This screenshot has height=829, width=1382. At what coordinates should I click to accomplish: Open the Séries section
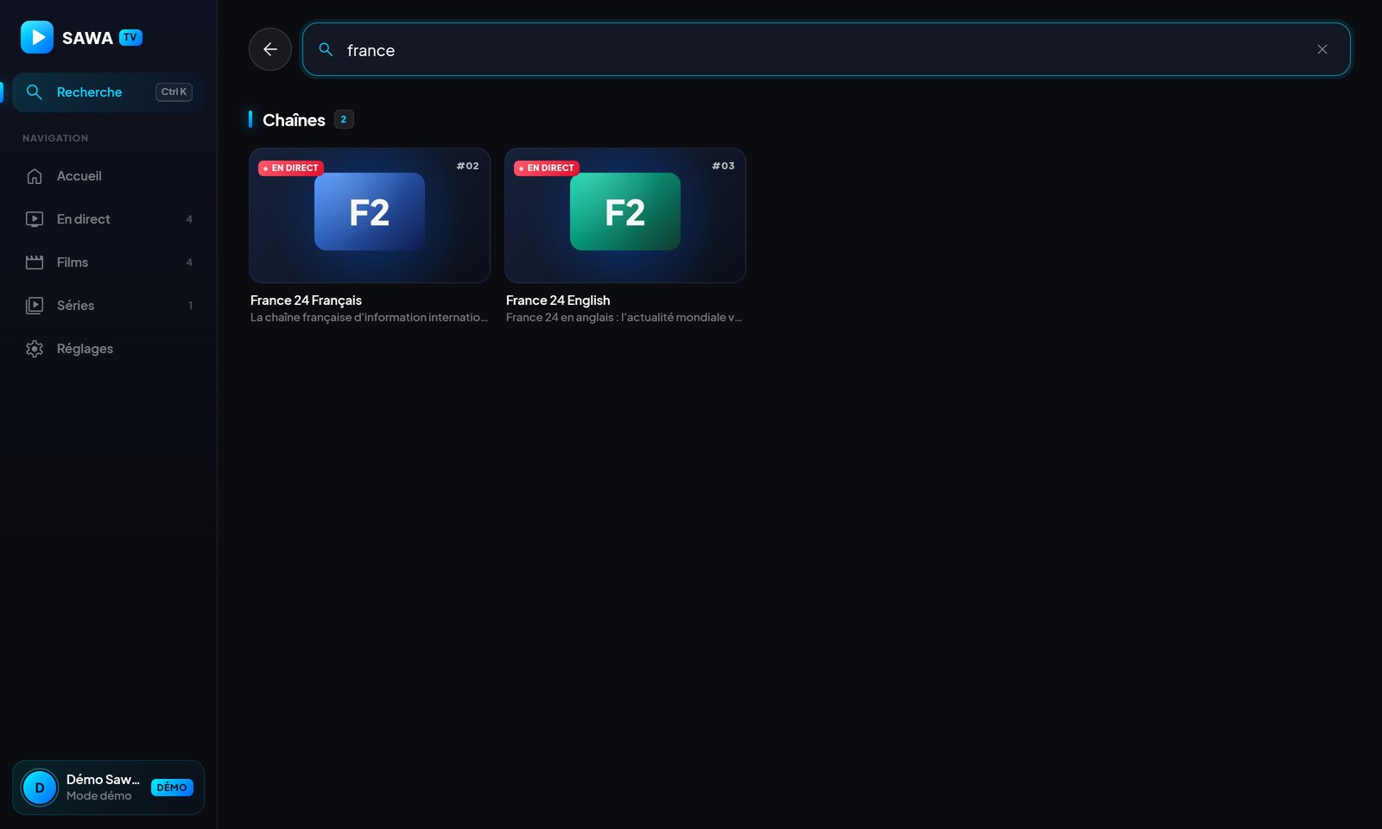(108, 306)
